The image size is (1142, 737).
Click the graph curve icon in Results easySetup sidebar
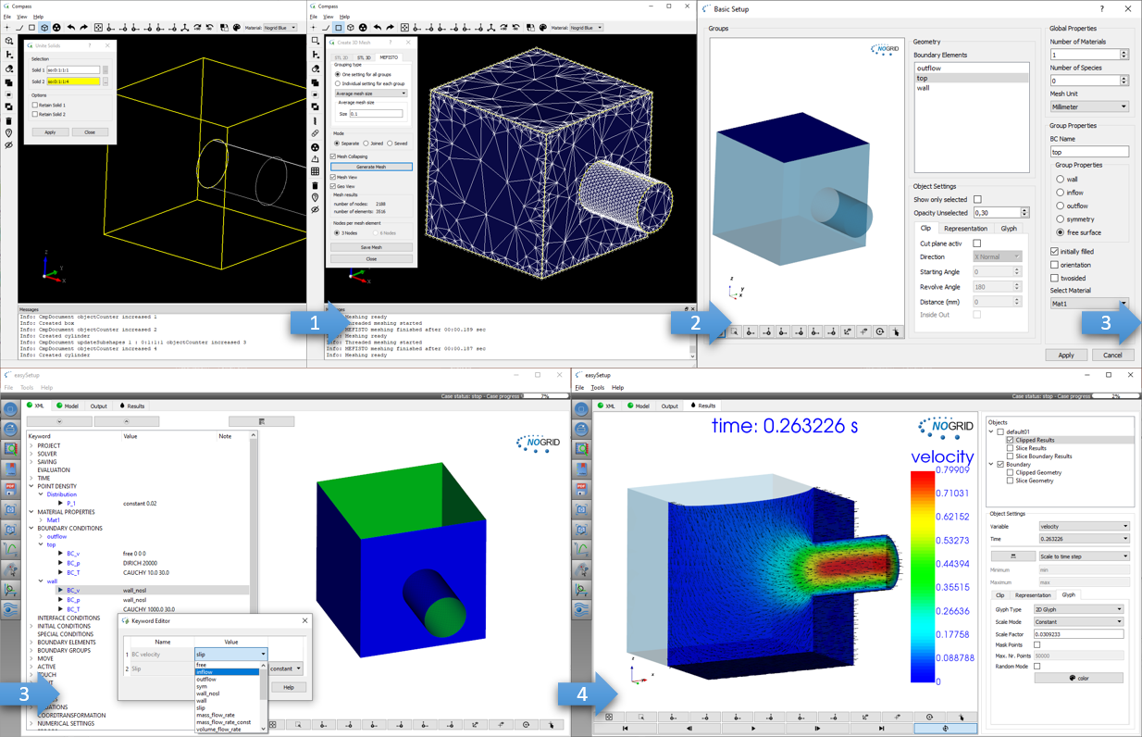[581, 549]
